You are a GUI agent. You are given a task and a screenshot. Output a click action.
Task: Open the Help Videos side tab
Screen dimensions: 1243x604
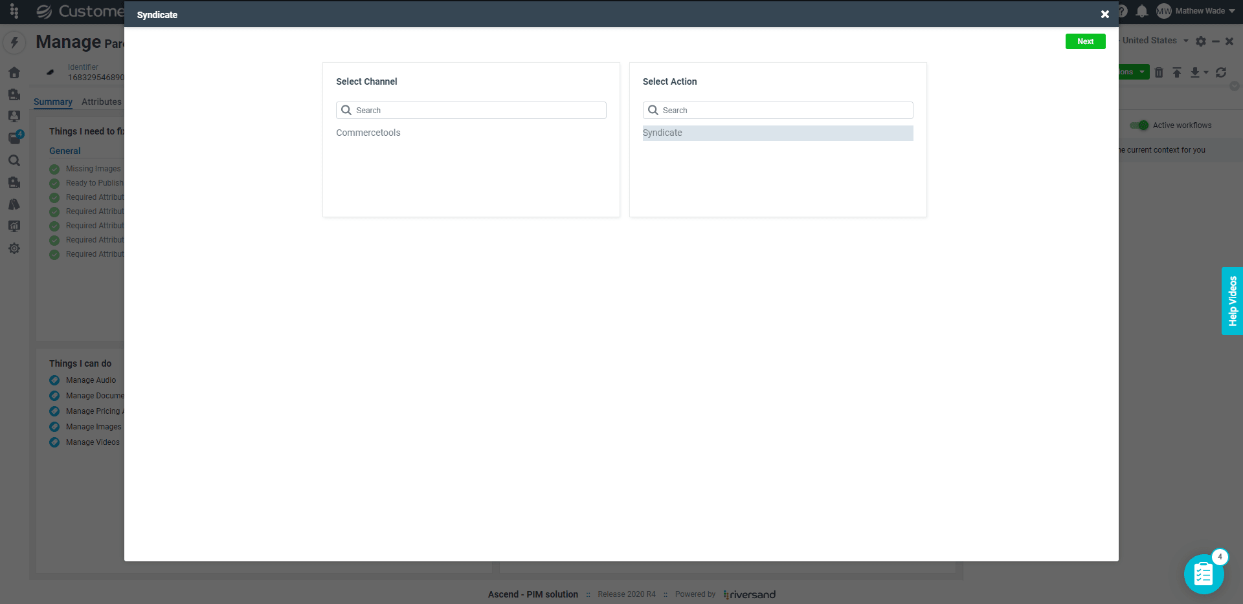click(1232, 301)
